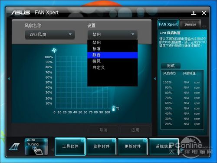
Task: Click the ASUS logo in title bar
Action: [x=21, y=13]
